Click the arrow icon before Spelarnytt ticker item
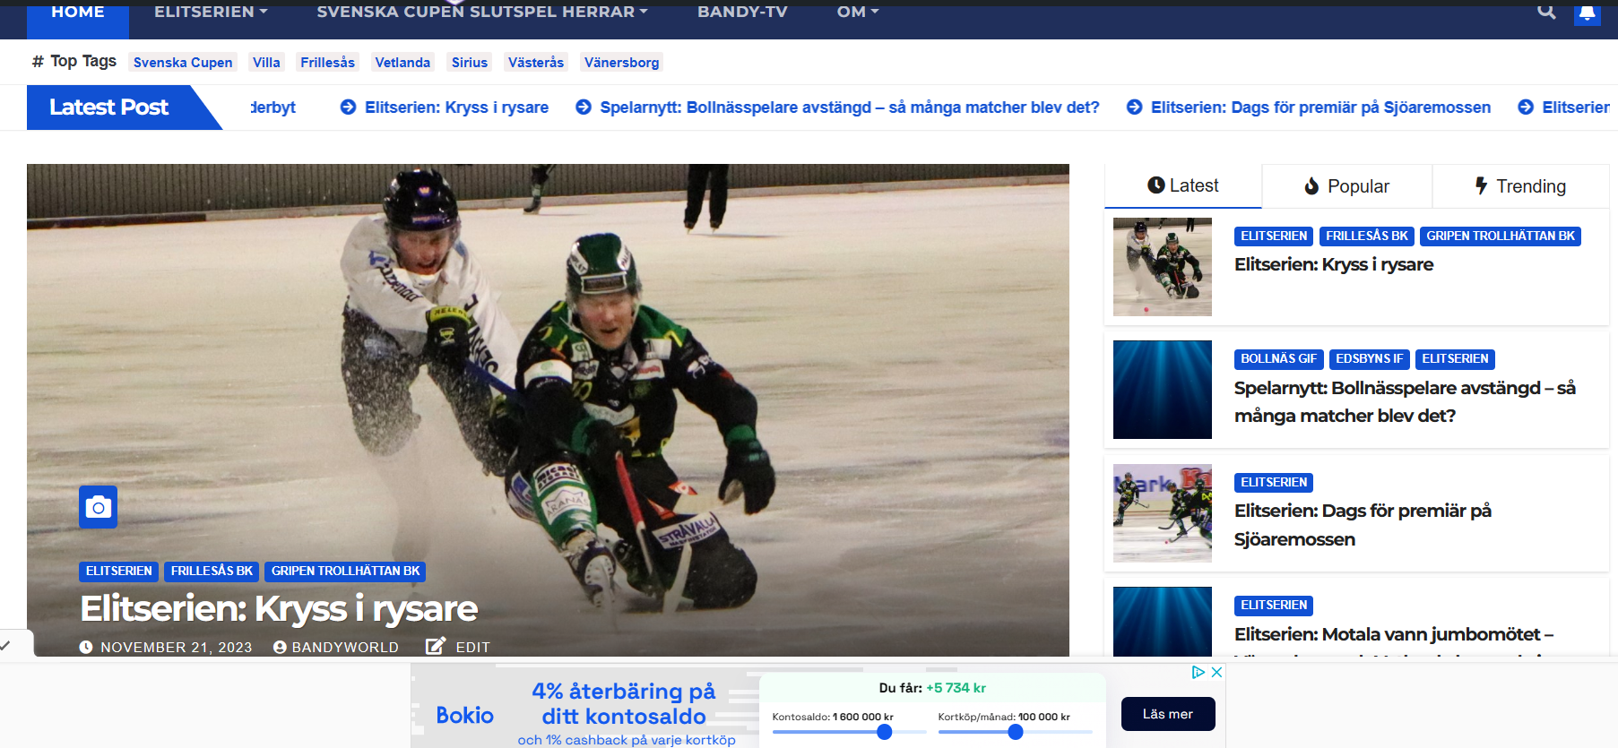The image size is (1618, 748). (584, 107)
